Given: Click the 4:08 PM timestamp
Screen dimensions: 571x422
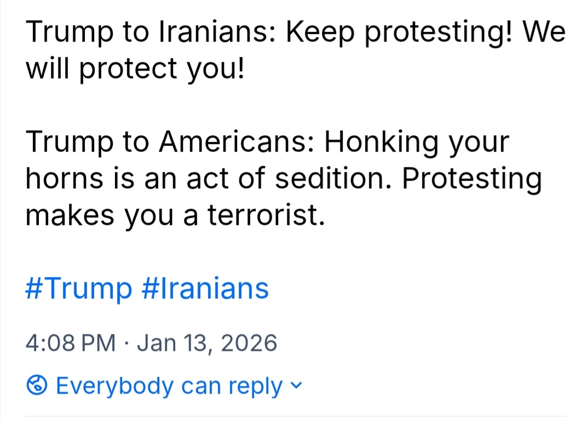Looking at the screenshot, I should click(x=70, y=344).
